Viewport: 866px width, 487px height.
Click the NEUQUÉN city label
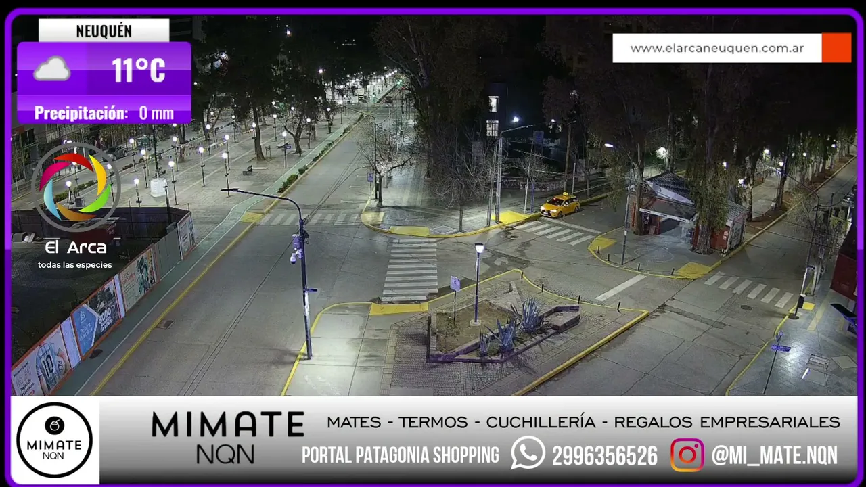[x=104, y=31]
